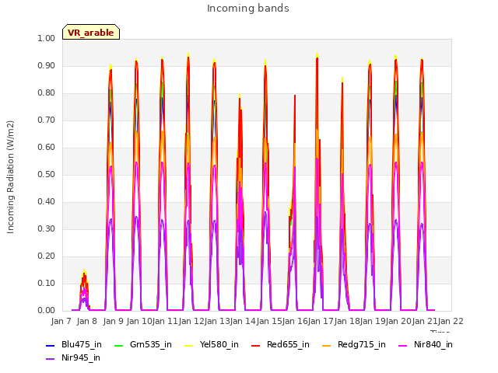Click the 0.00 y-axis tick label
Image resolution: width=498 pixels, height=373 pixels.
coord(47,310)
